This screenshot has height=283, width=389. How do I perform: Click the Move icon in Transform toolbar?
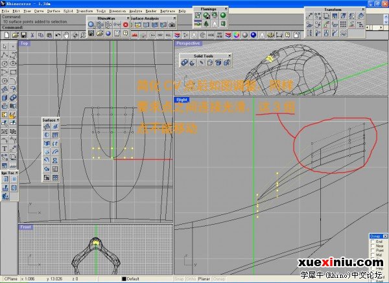(309, 16)
